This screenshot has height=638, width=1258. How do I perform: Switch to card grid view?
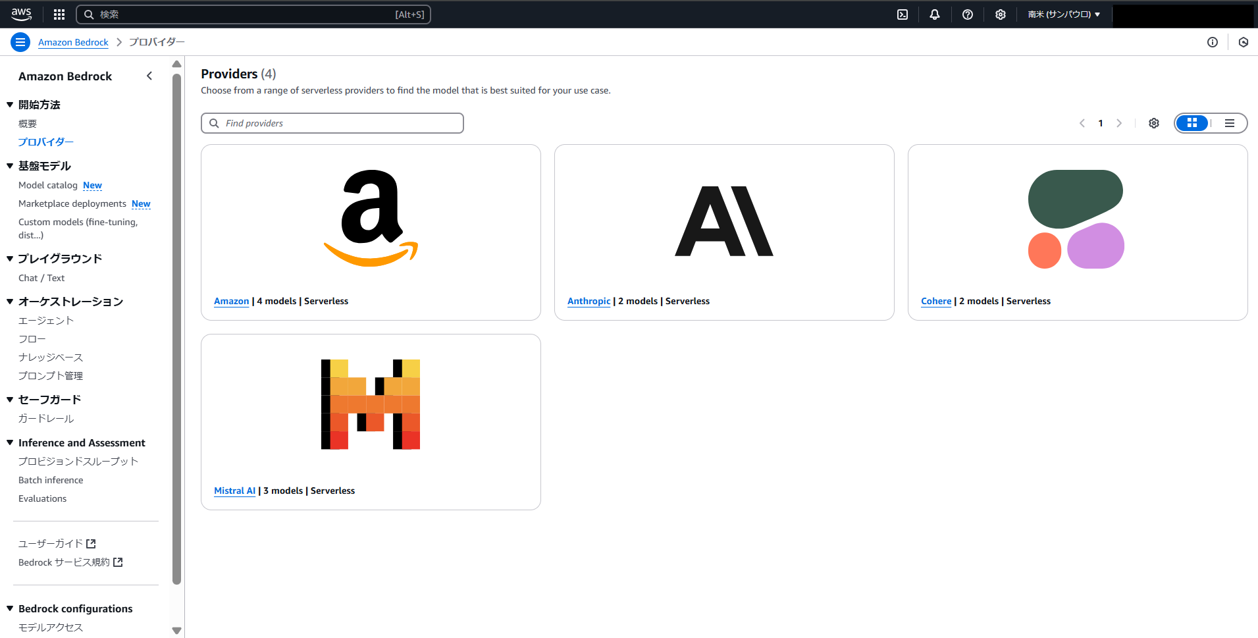tap(1192, 123)
